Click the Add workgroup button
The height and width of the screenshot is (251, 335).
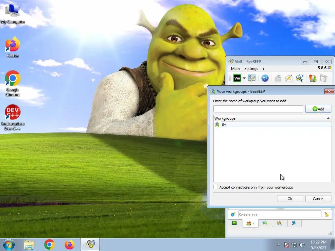tap(318, 109)
